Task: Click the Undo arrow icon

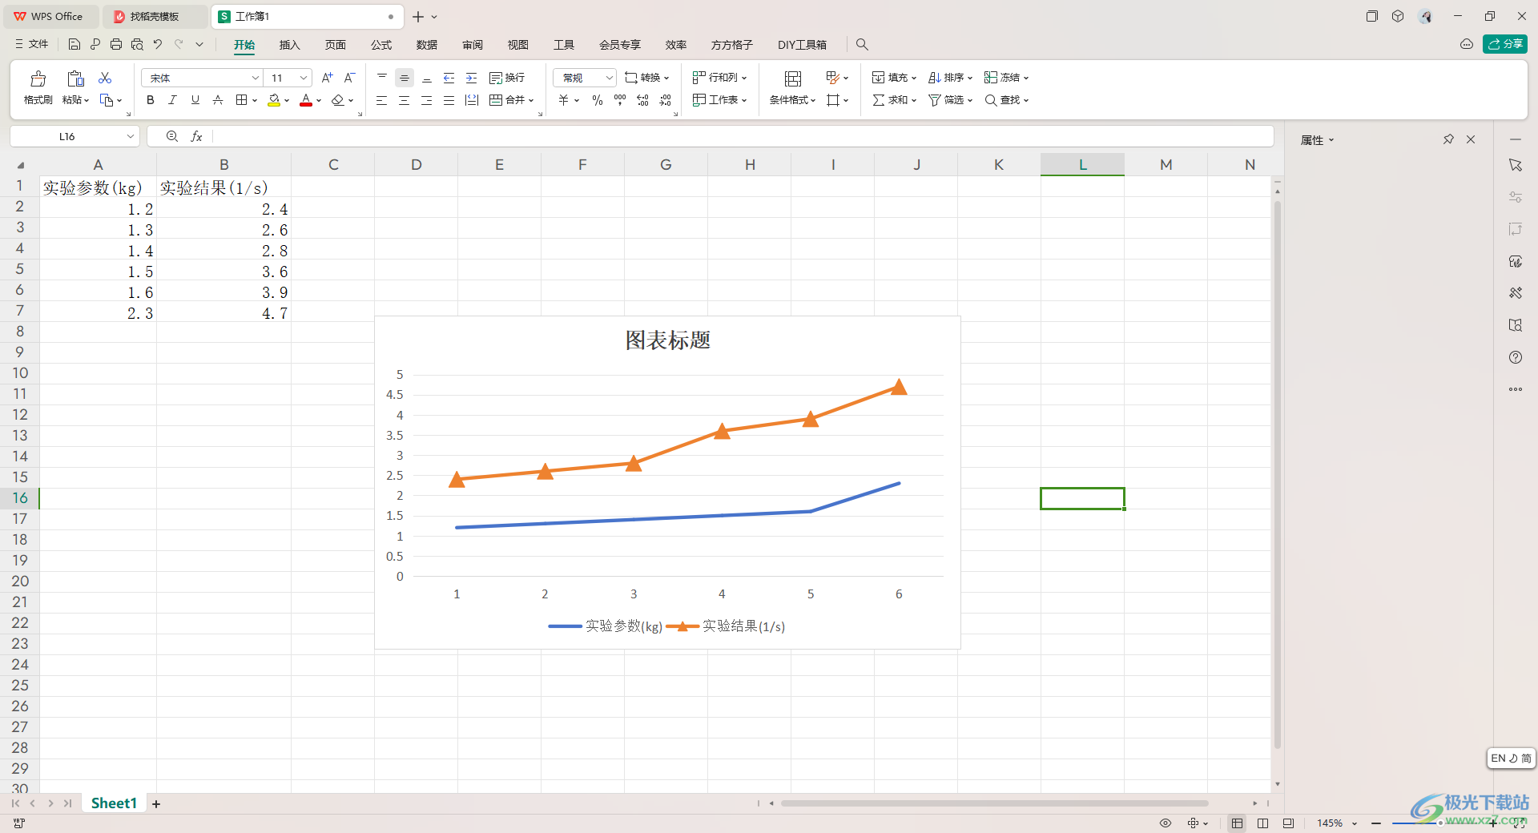Action: pos(158,45)
